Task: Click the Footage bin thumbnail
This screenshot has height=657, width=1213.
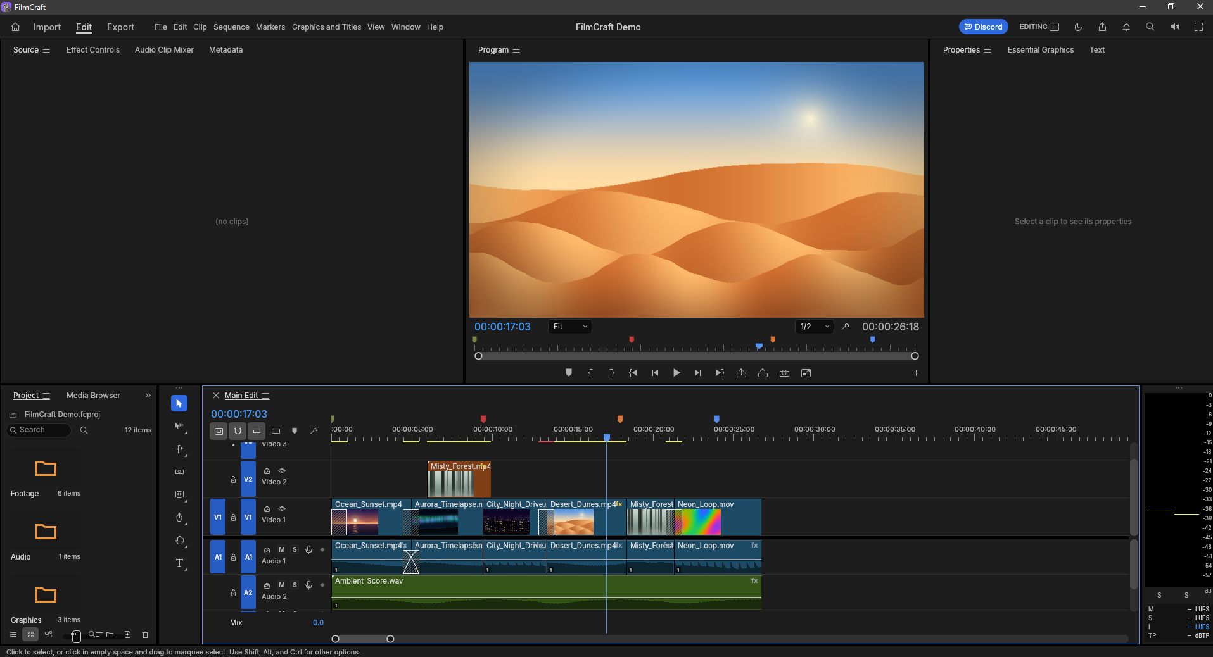Action: (46, 468)
